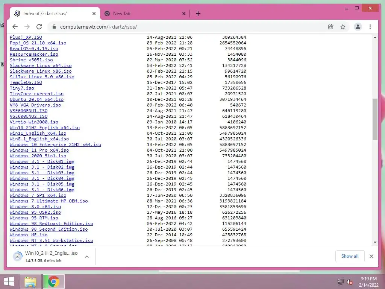Image resolution: width=385 pixels, height=289 pixels.
Task: Click Windows NT 3.51 Workstation.iso
Action: [51, 241]
